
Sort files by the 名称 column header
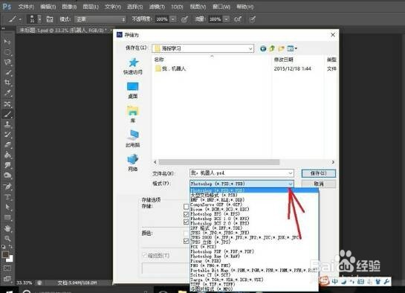point(159,59)
